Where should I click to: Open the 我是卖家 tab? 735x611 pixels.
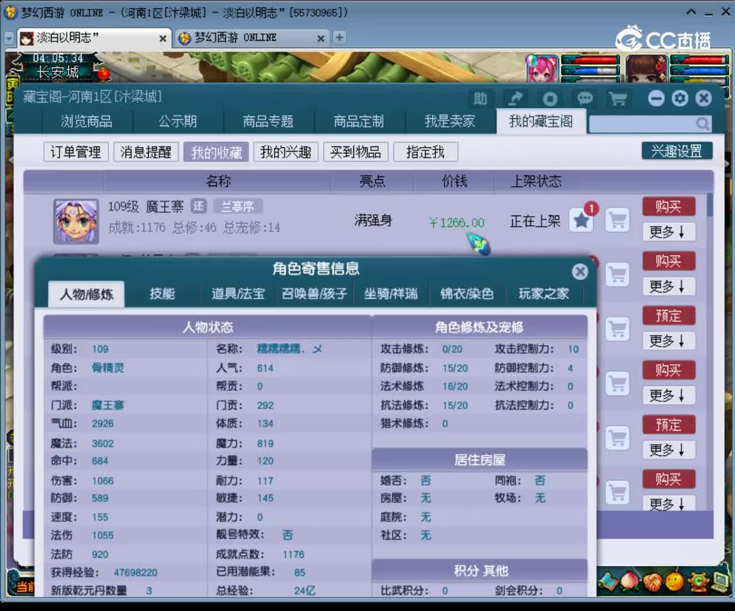[x=450, y=122]
